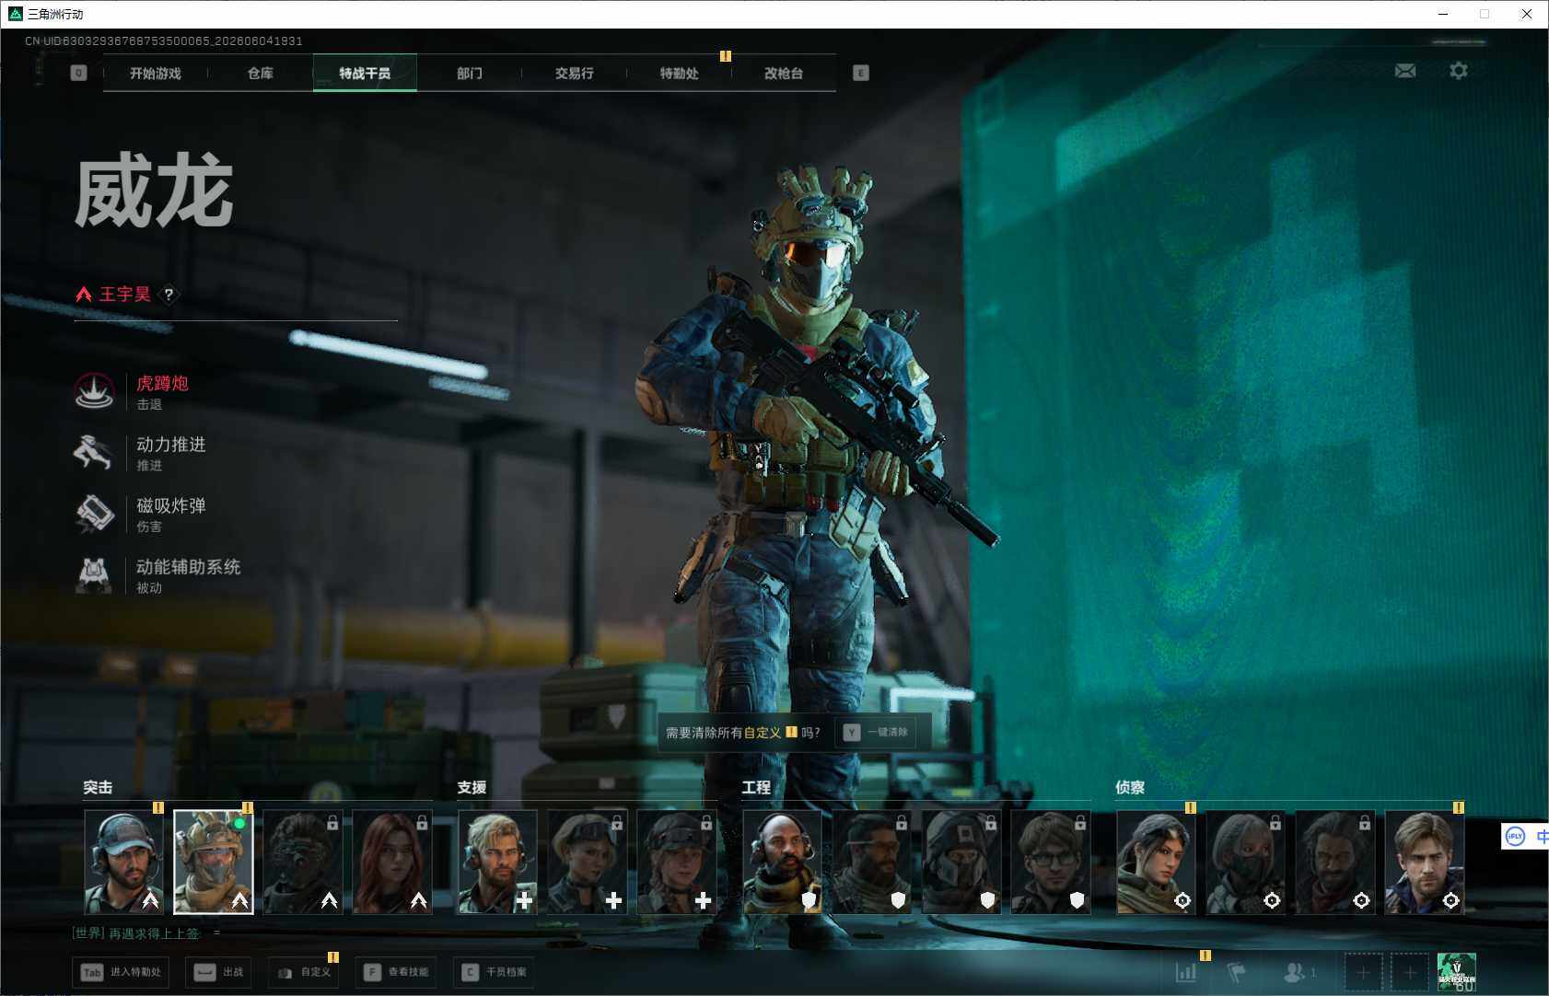Select the blond bearded support operator

[x=497, y=862]
